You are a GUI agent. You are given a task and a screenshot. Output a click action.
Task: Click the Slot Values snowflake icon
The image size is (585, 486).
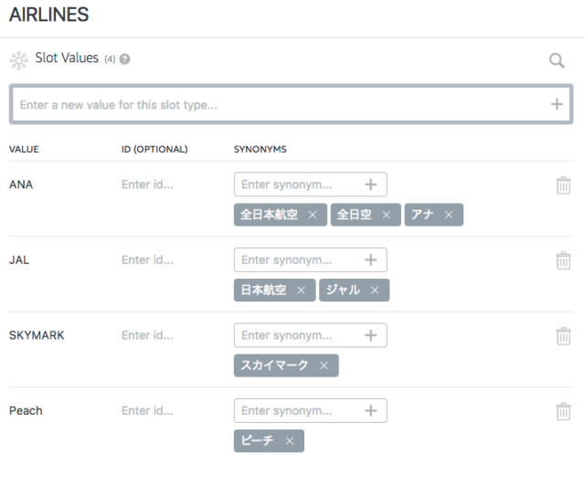click(x=18, y=60)
